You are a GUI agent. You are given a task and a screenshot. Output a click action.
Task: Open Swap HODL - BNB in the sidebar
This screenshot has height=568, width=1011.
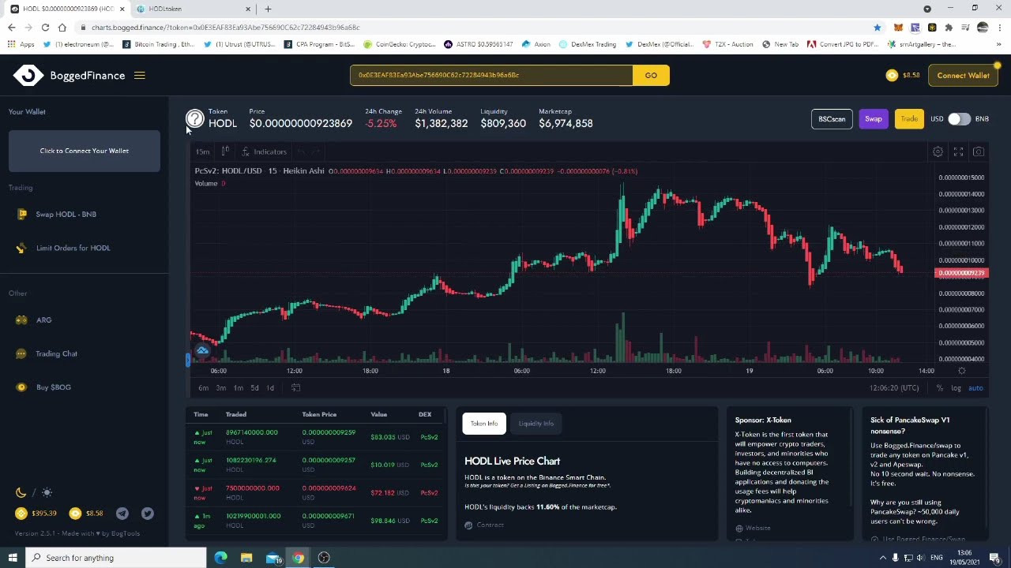[66, 215]
